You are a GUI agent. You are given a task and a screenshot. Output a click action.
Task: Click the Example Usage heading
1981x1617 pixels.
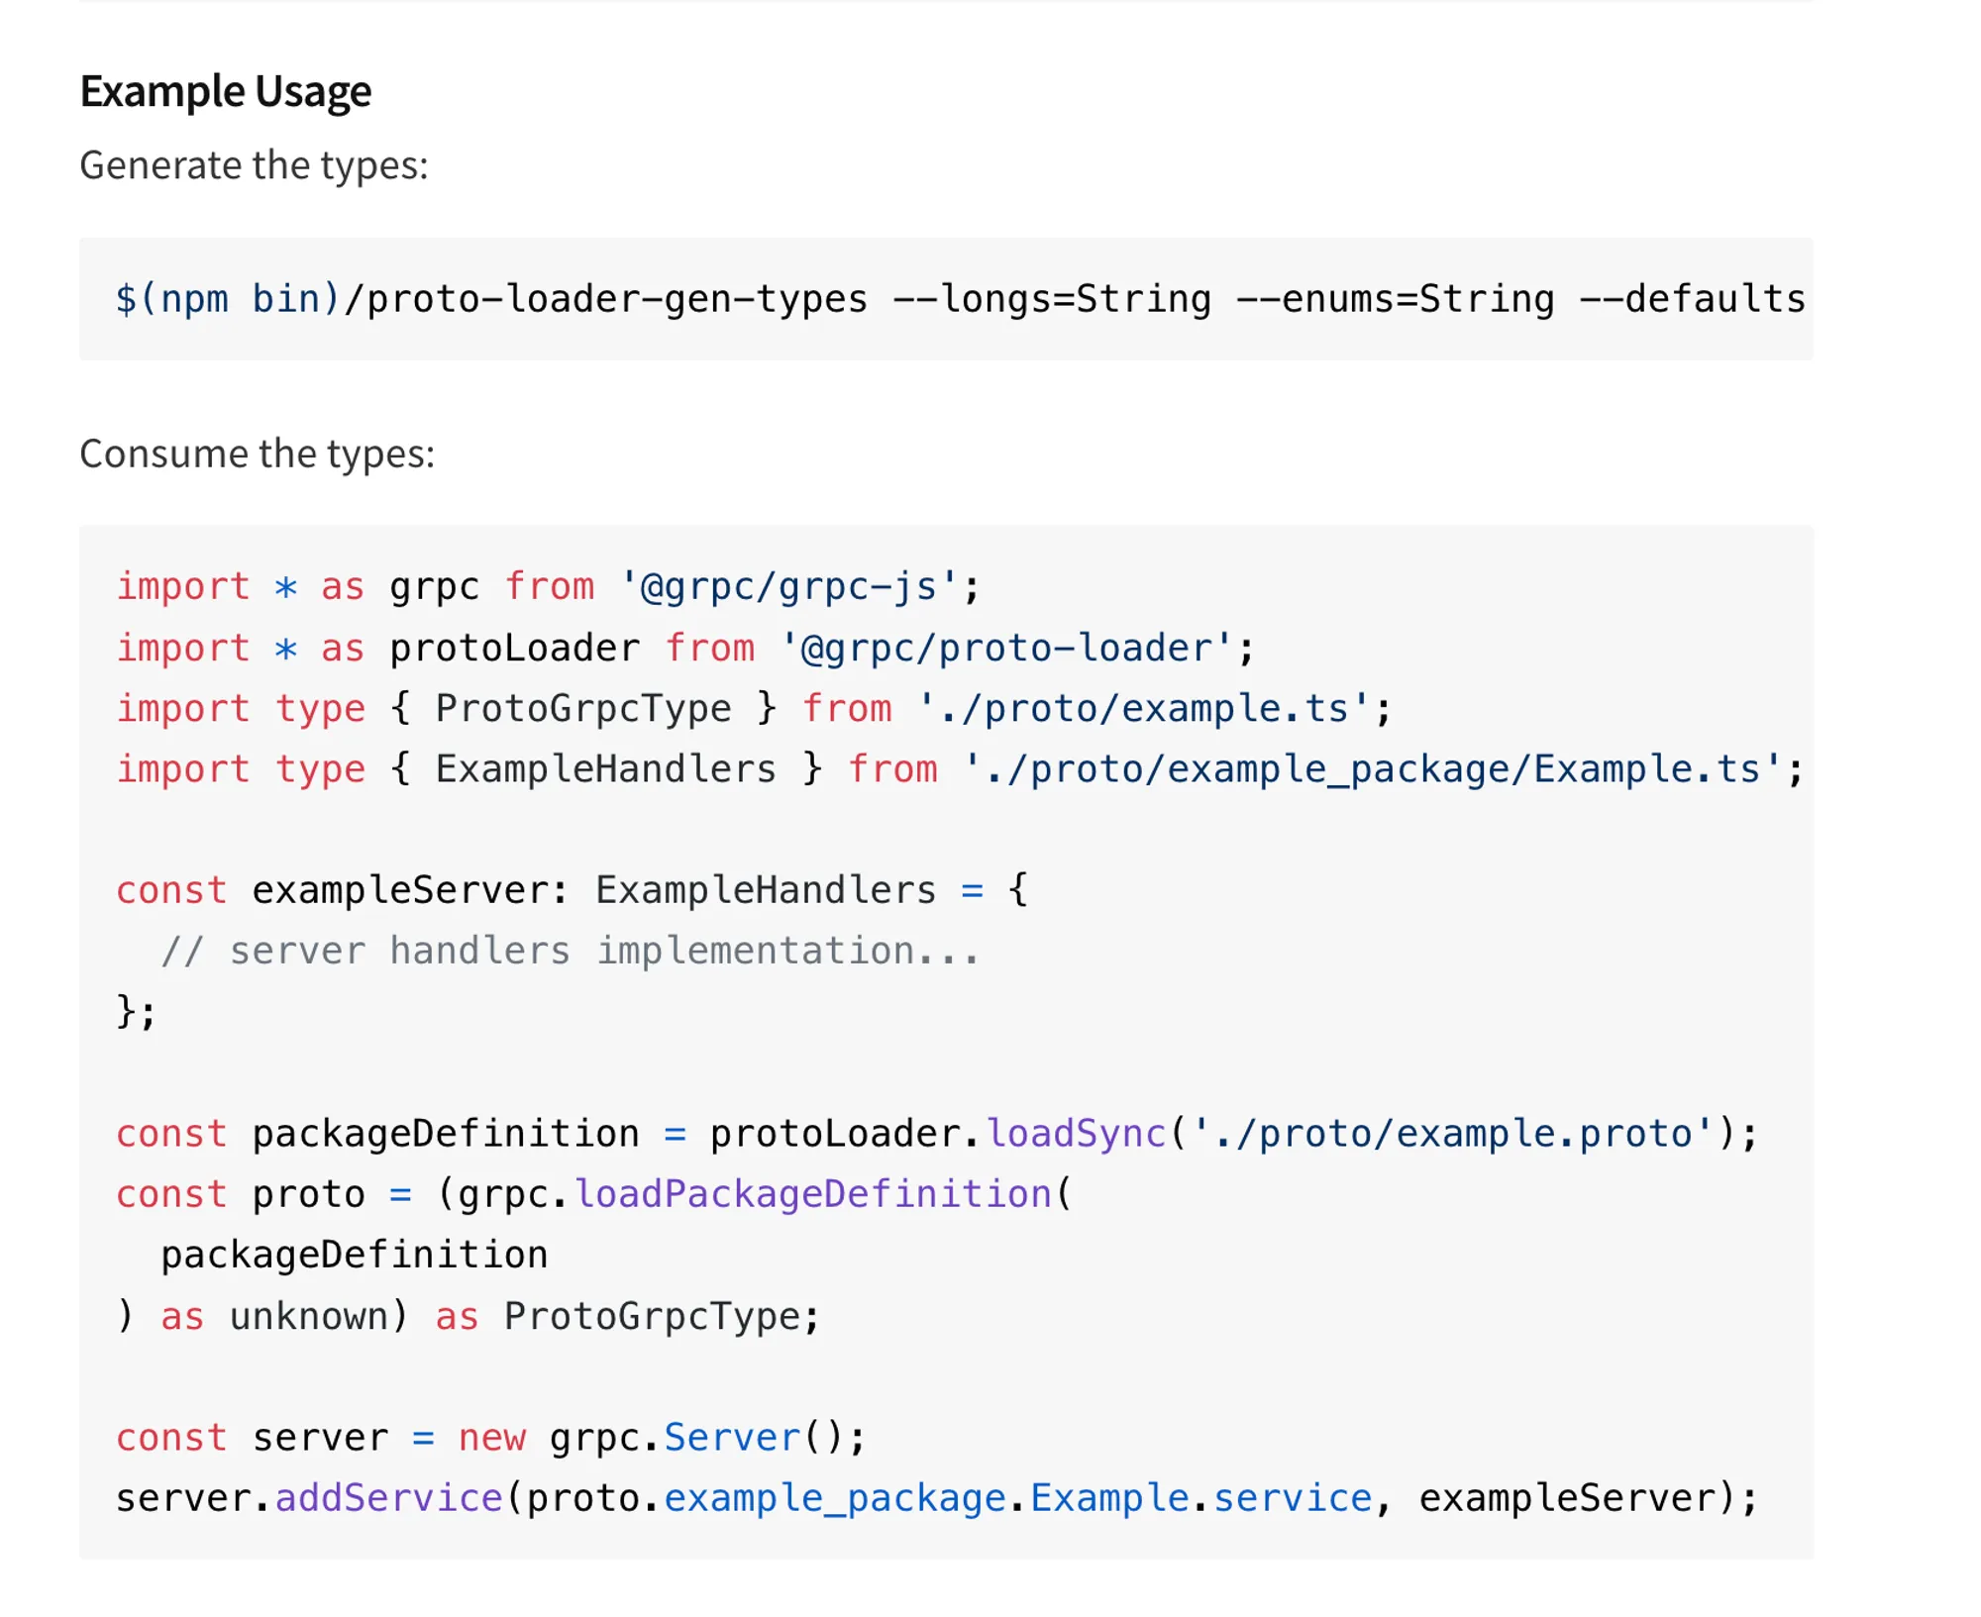pos(225,91)
